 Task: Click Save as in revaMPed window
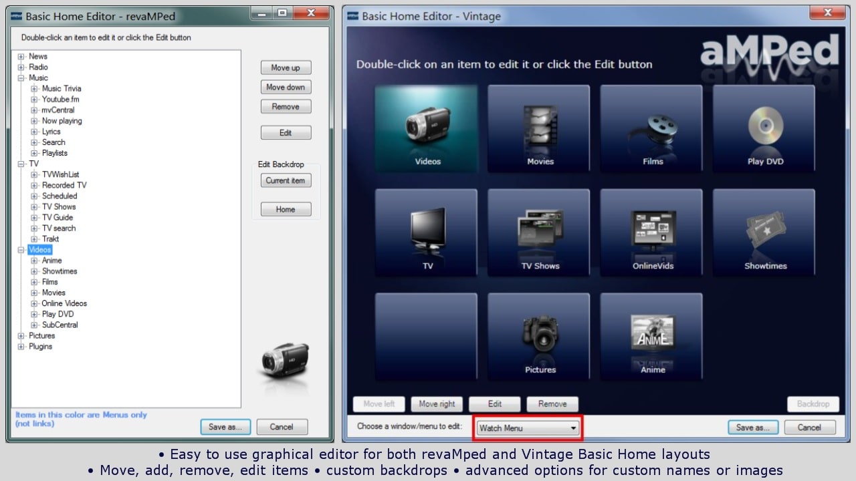coord(225,427)
